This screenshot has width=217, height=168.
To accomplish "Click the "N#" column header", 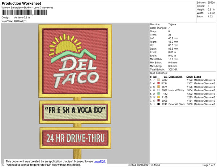I will 155,77.
